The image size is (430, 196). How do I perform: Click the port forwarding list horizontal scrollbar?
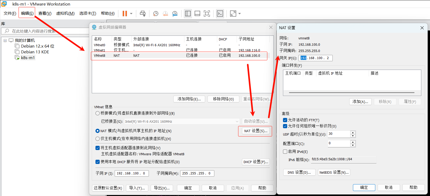point(352,92)
